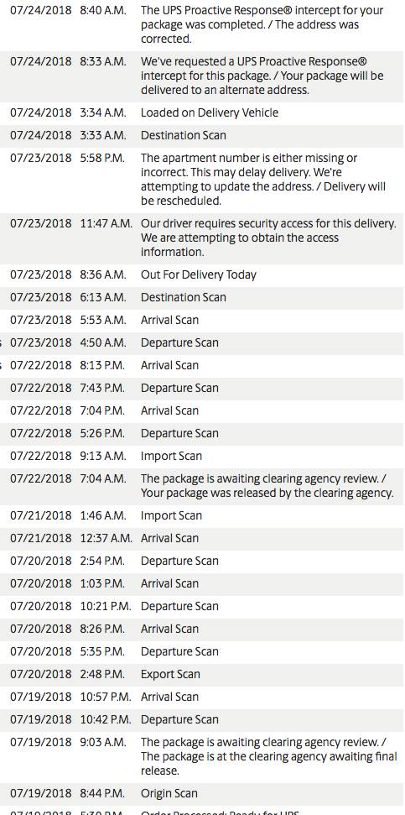Viewport: 405px width, 815px height.
Task: Select the 'Out For Delivery Today' row
Action: [x=203, y=275]
